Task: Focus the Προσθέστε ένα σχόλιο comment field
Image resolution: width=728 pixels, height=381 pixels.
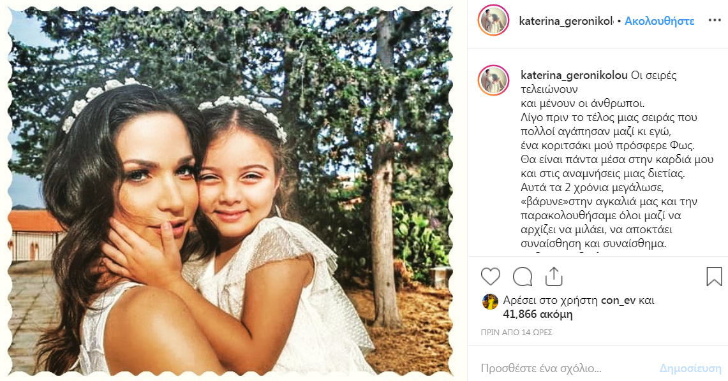Action: click(x=561, y=368)
